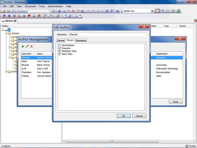This screenshot has width=197, height=148.
Task: Click the magnifier globe search icon
Action: pyautogui.click(x=82, y=11)
